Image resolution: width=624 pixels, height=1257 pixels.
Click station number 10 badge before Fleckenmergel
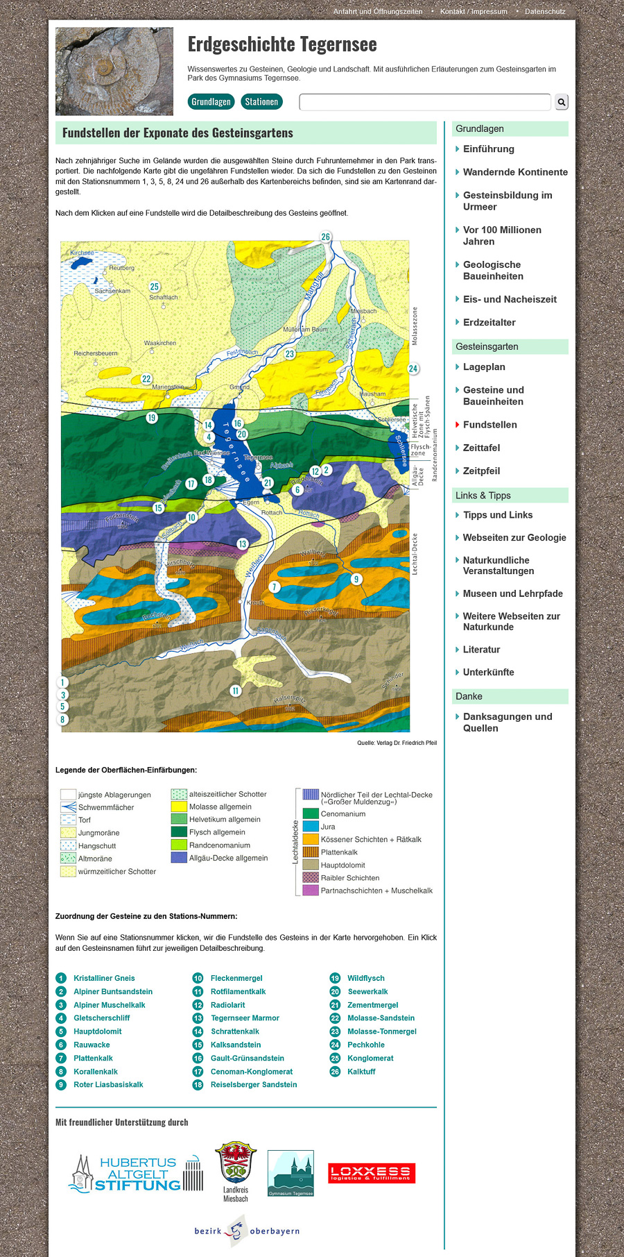198,978
